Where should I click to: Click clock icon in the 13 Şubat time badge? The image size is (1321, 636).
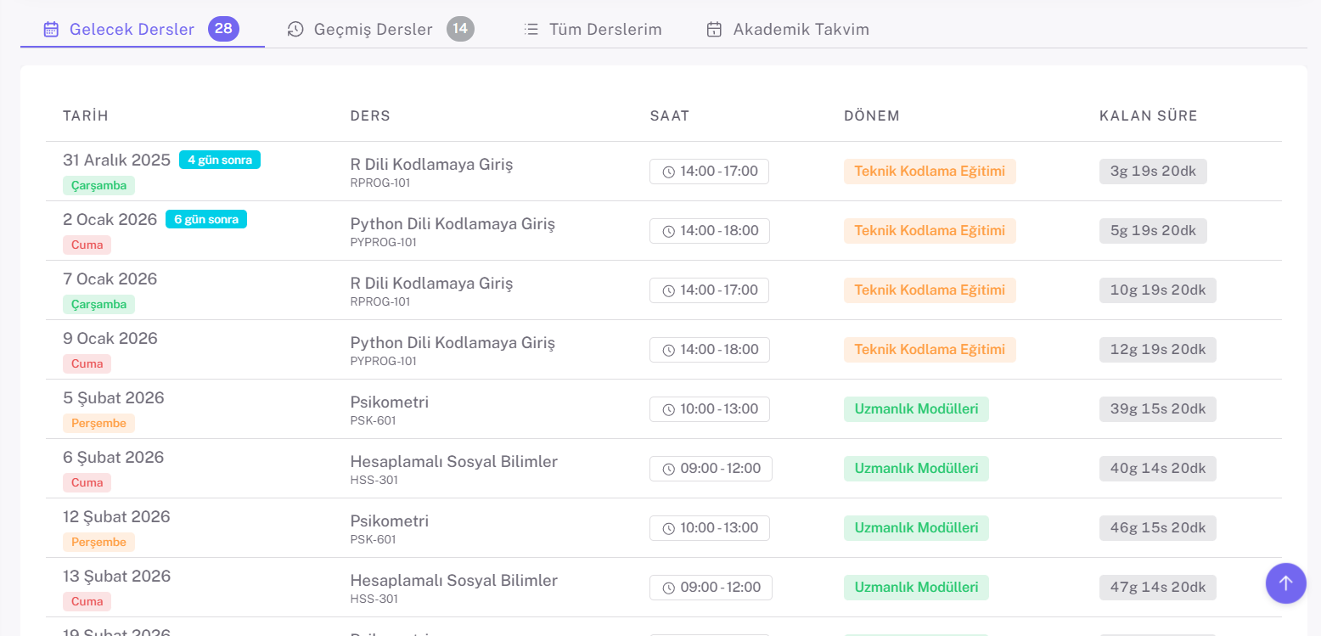668,588
